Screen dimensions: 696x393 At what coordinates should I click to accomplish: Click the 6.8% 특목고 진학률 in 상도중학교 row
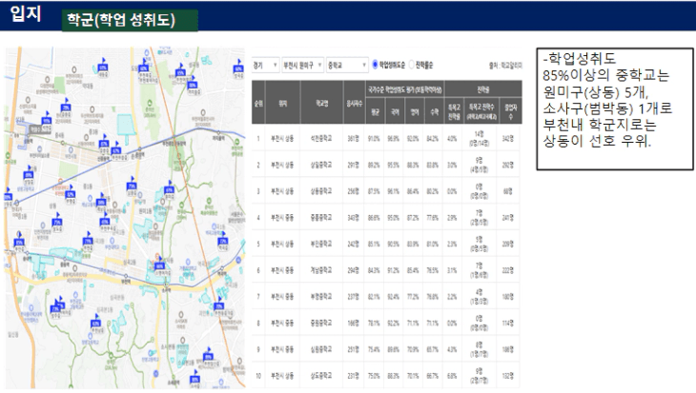(452, 376)
